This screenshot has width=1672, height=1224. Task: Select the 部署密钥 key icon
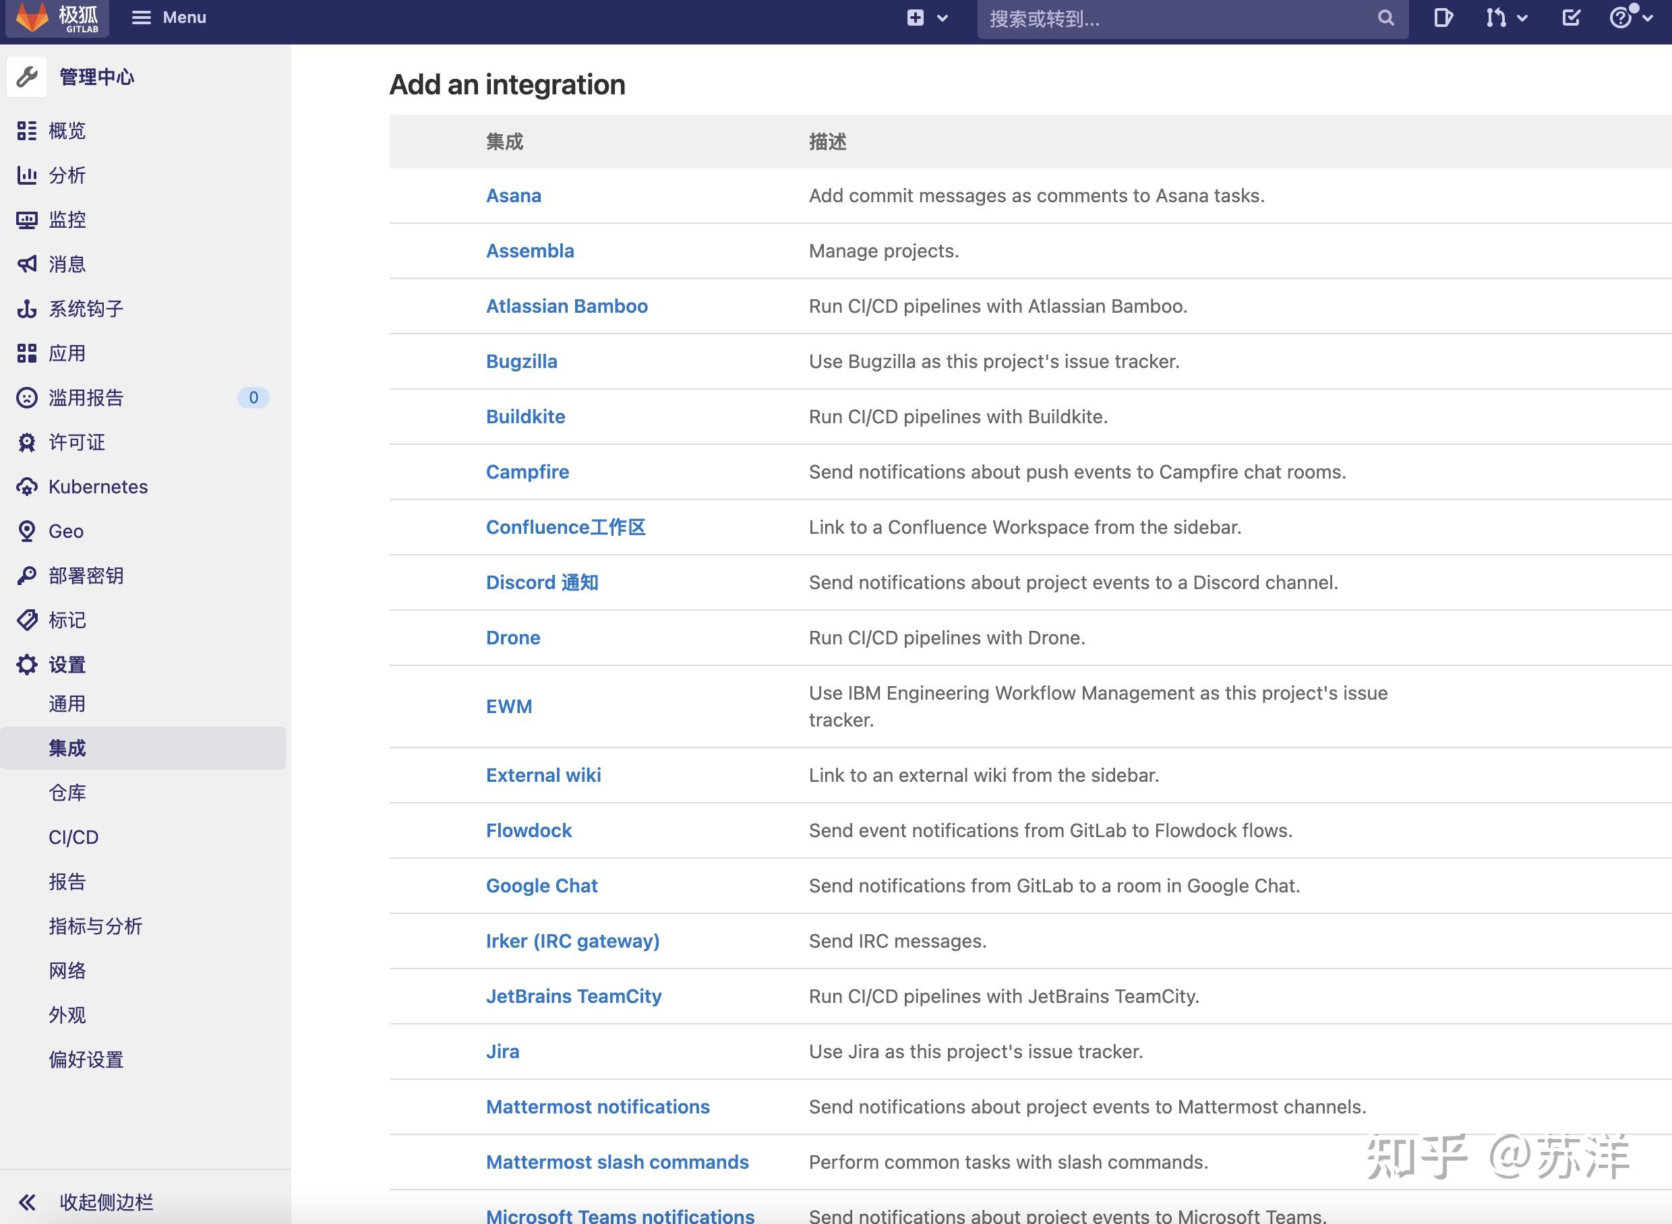tap(27, 576)
